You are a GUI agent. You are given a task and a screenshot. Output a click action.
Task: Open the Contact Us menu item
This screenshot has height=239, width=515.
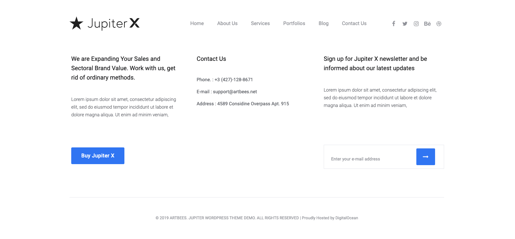tap(354, 23)
